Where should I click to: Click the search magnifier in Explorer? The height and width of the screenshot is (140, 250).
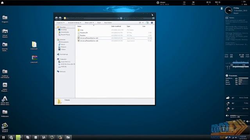pos(153,18)
